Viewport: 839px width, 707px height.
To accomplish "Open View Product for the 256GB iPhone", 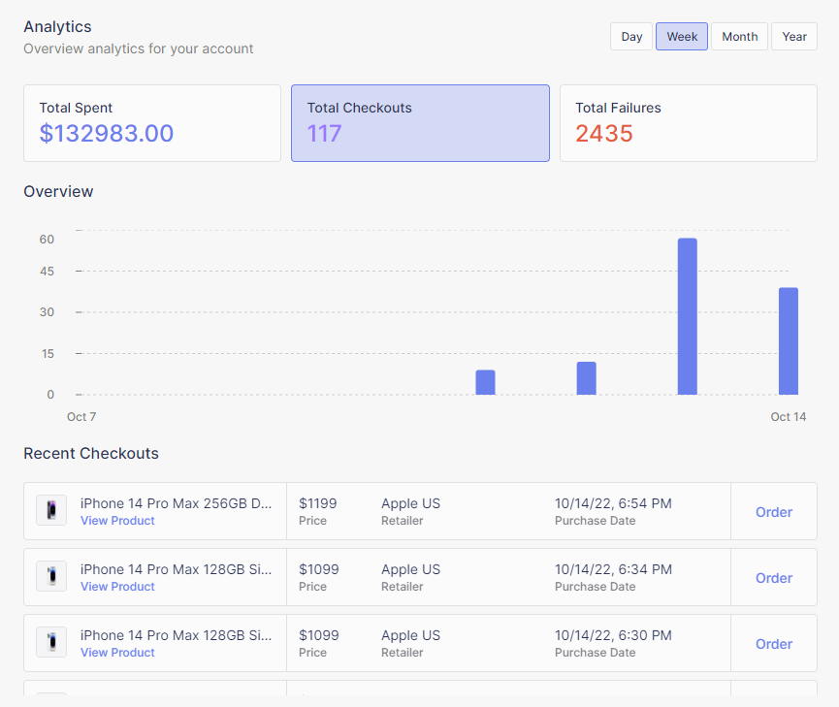I will click(117, 520).
